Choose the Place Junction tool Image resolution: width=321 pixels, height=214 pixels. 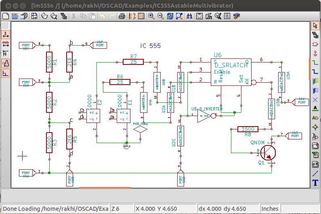pyautogui.click(x=315, y=127)
